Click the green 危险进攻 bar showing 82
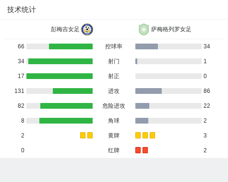Screen dimensions: 228x182 [x=66, y=106]
